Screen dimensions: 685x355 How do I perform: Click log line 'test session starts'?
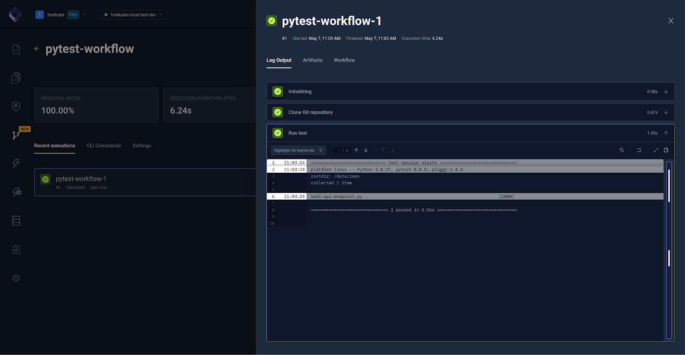[x=414, y=163]
